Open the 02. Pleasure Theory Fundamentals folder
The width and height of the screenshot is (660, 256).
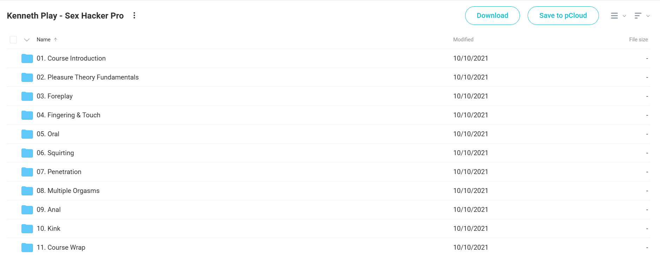88,77
